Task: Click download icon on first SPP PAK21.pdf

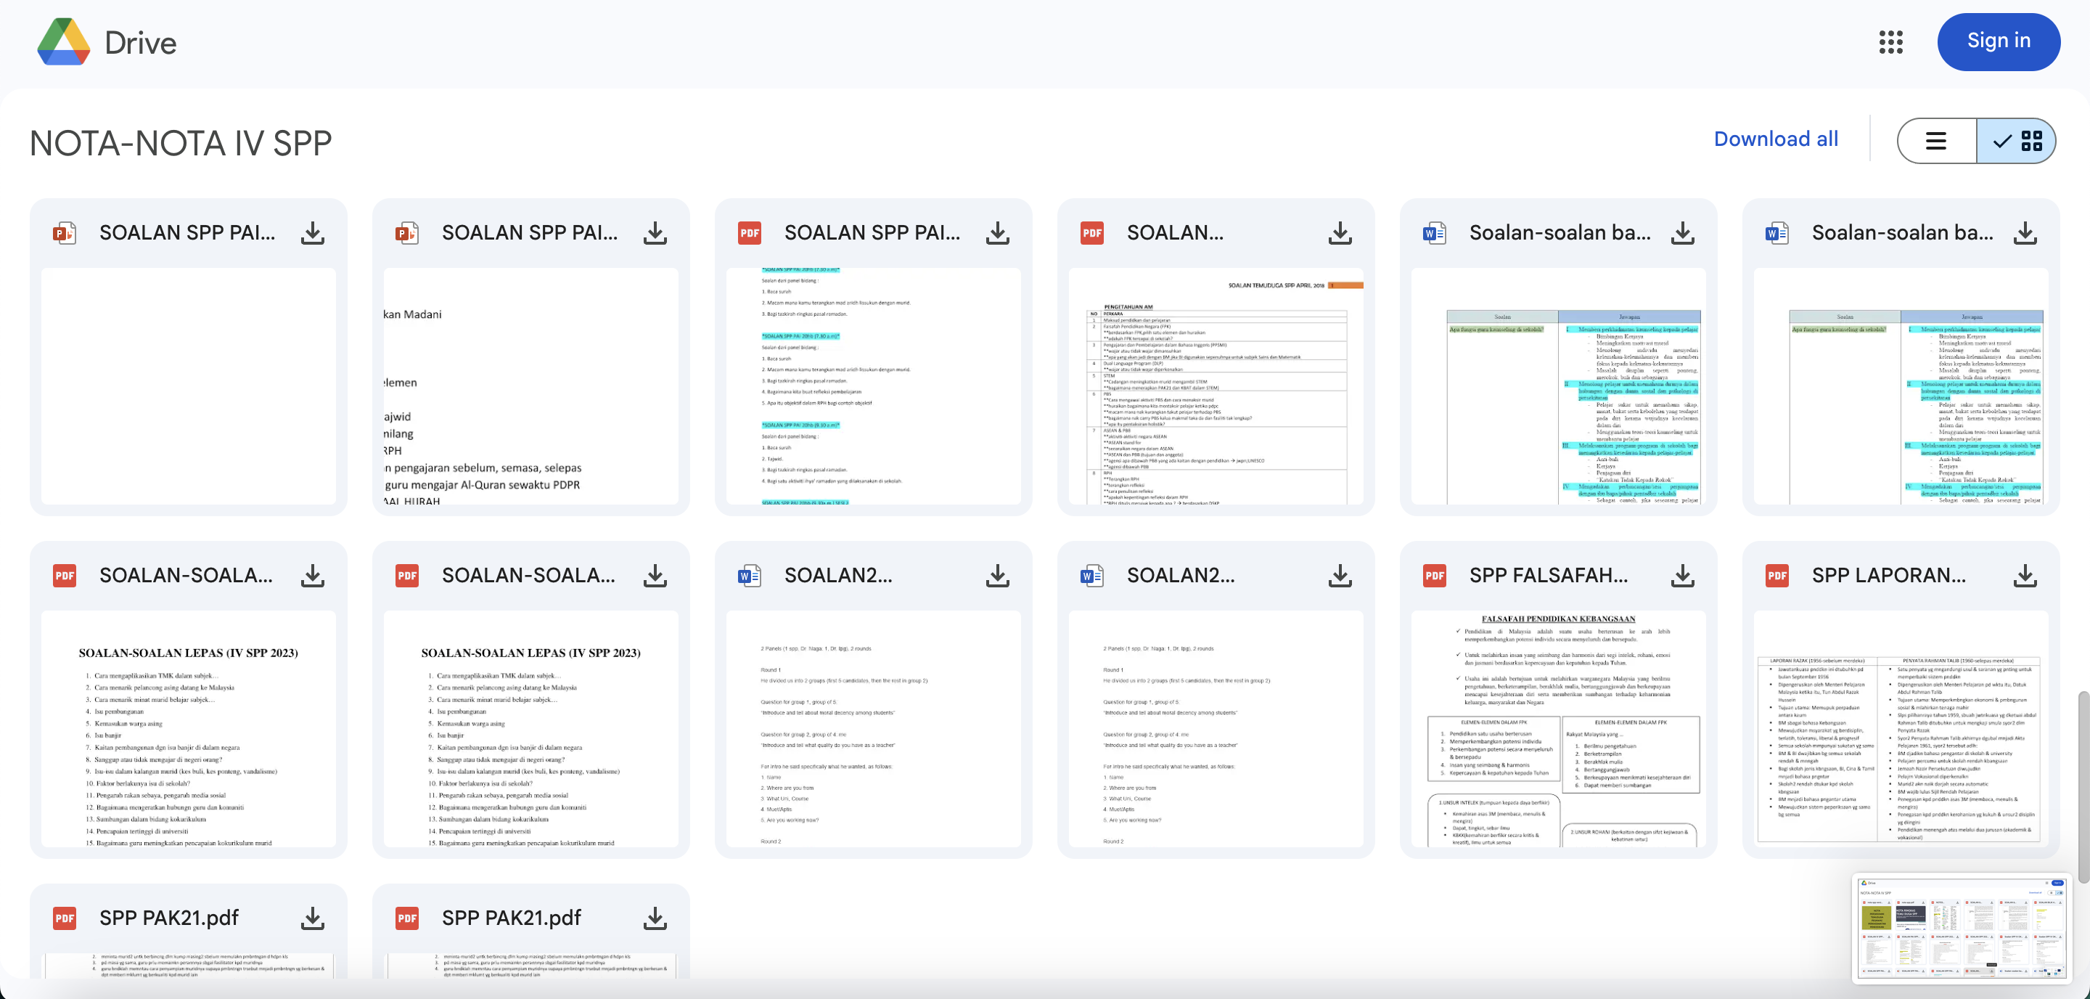Action: pos(312,918)
